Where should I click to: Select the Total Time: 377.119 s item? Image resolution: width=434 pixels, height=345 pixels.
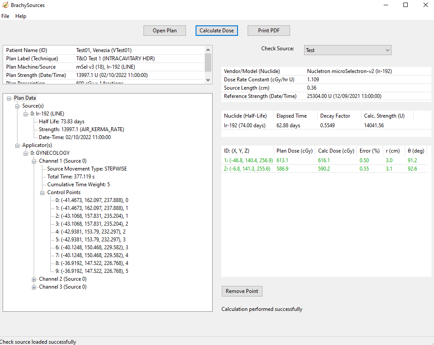point(71,177)
